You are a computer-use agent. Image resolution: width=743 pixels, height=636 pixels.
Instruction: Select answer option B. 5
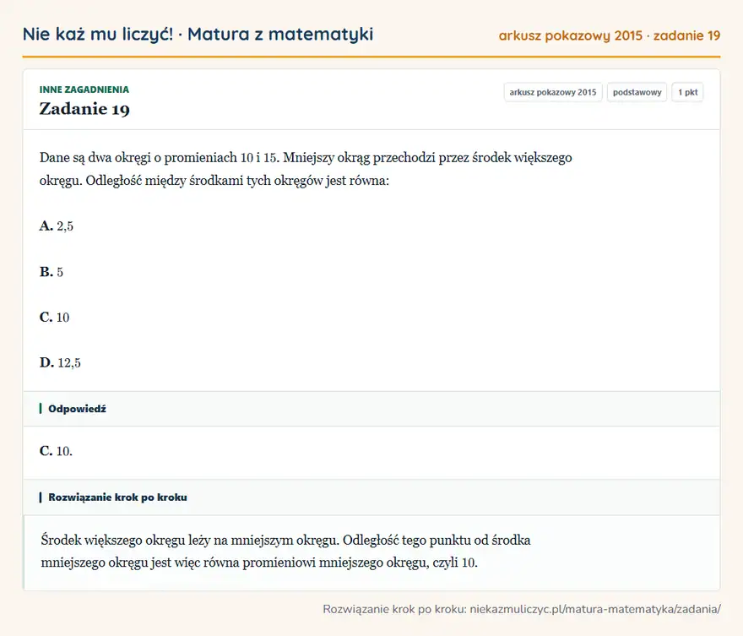[x=52, y=272]
